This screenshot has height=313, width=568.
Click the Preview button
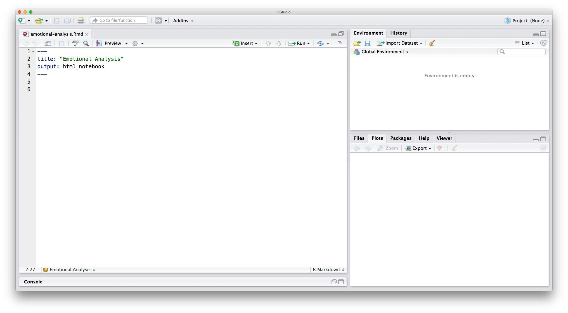(x=112, y=43)
